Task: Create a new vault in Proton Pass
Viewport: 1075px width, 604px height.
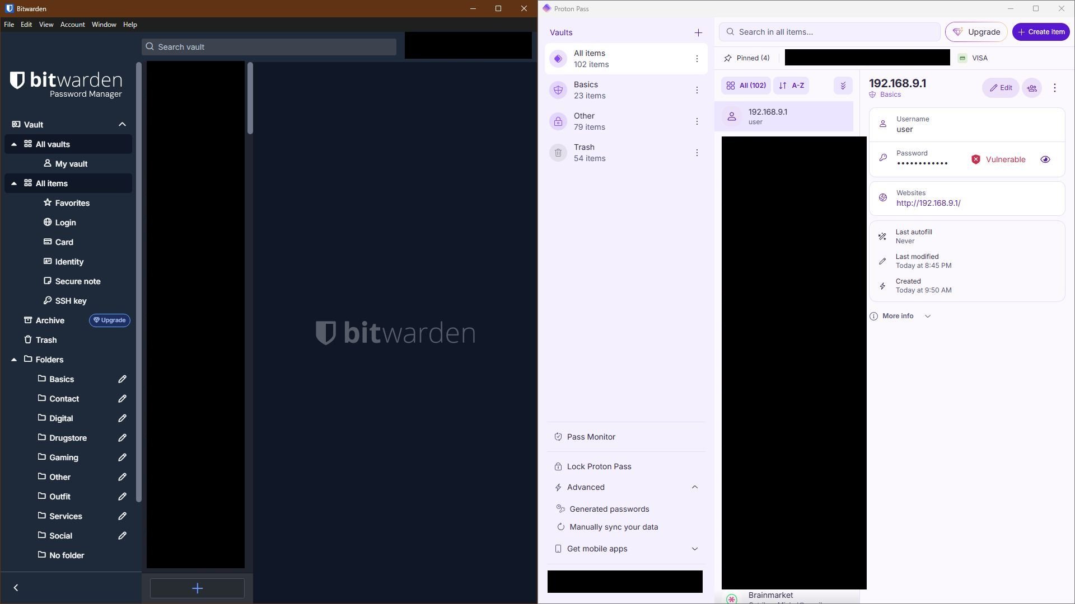Action: click(698, 32)
